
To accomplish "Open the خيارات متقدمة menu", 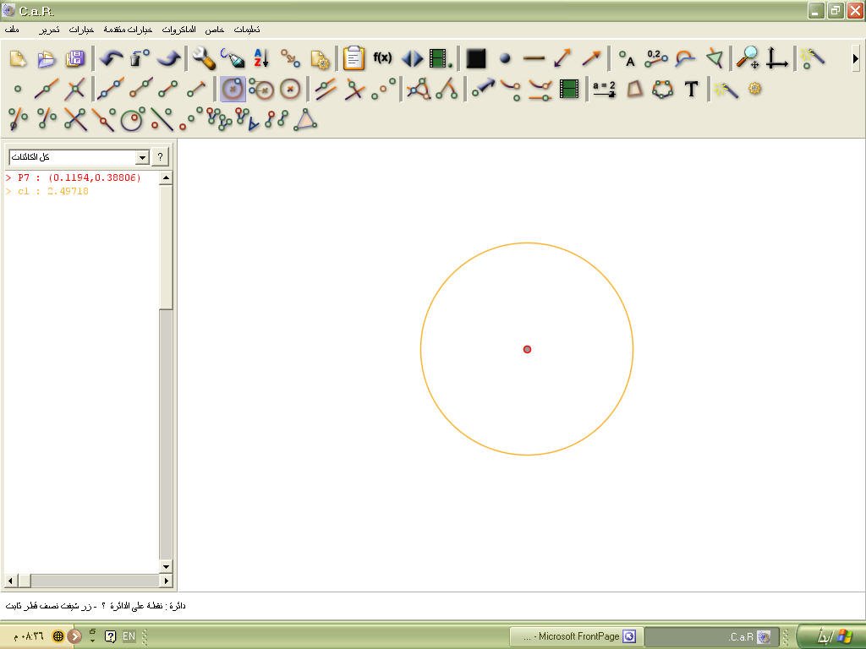I will pyautogui.click(x=128, y=30).
